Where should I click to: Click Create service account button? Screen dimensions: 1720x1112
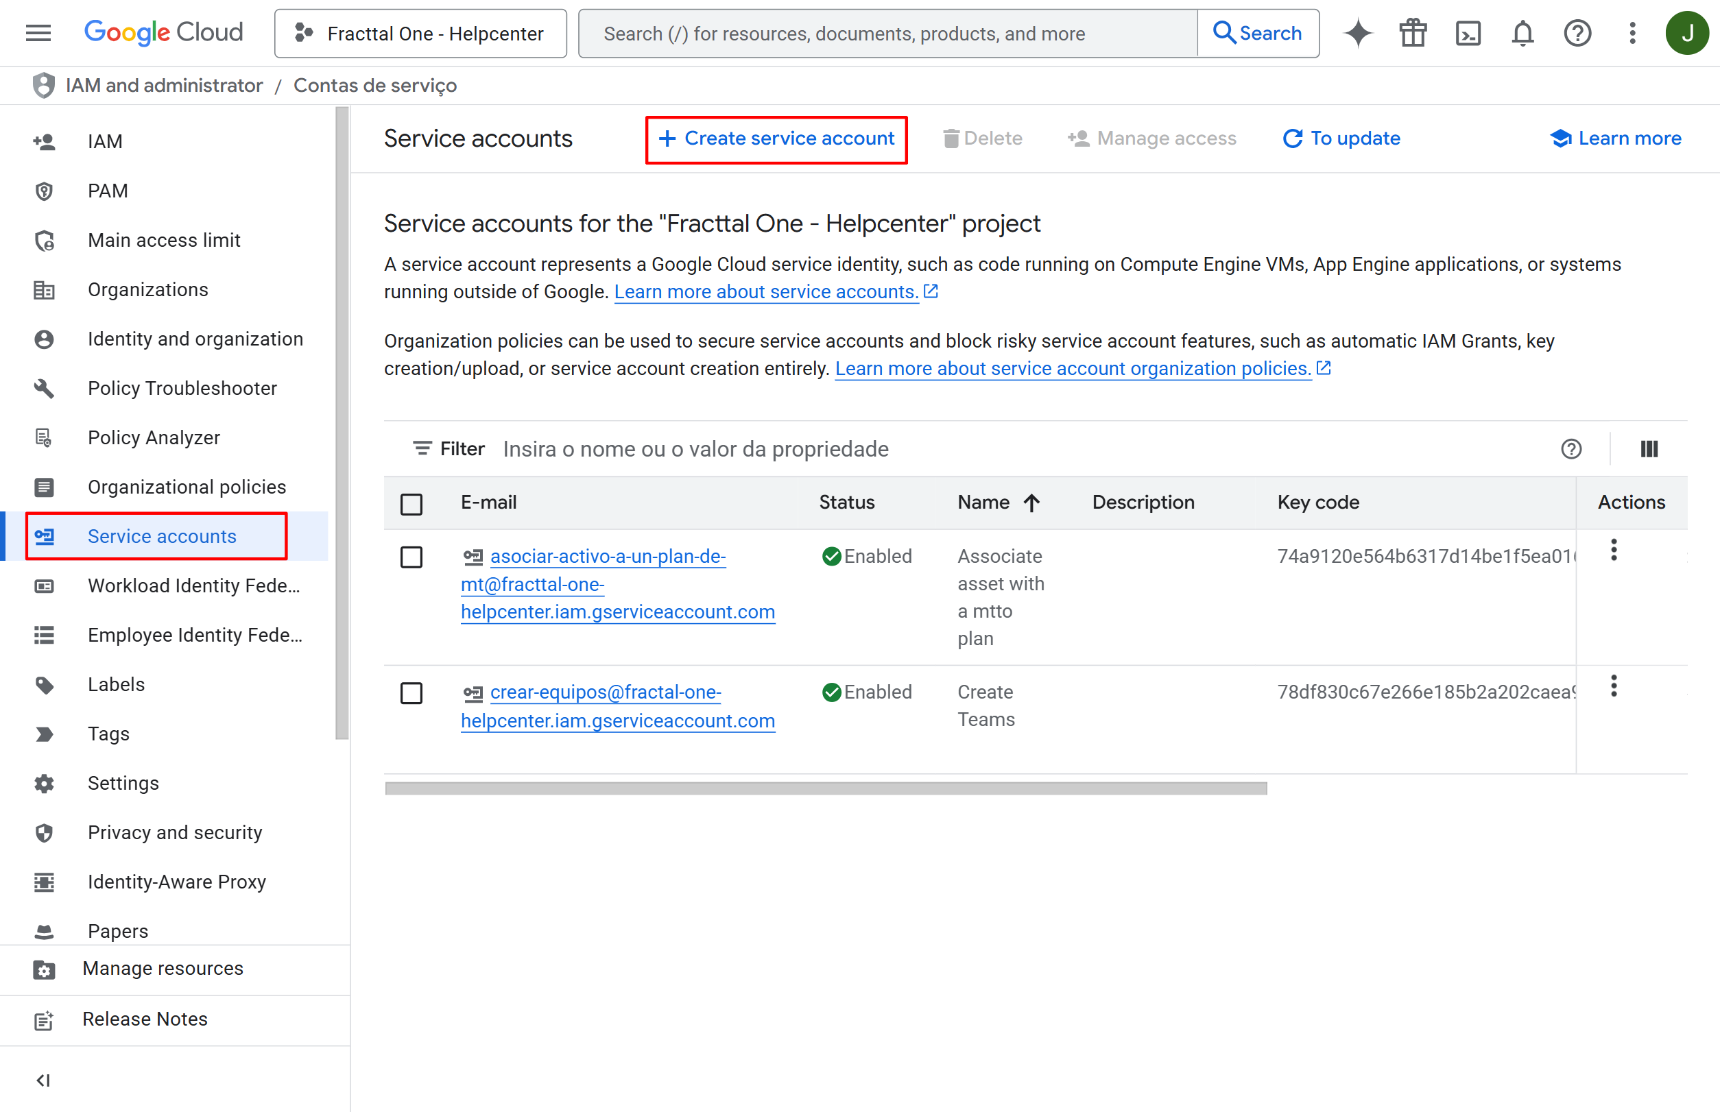tap(776, 138)
